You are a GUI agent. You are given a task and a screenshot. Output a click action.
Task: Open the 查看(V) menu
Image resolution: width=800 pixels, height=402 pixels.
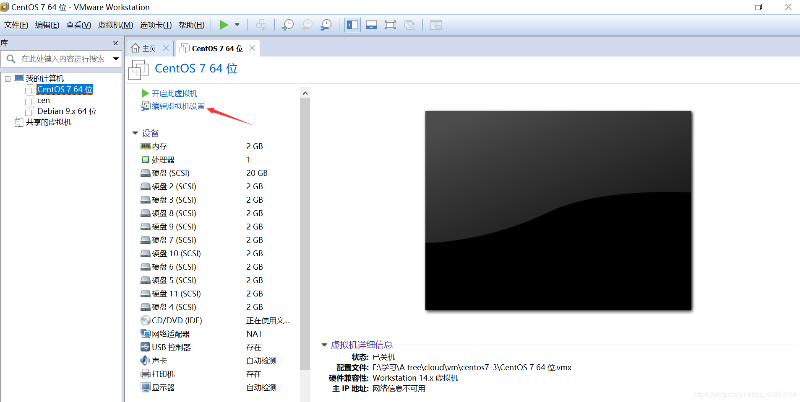click(x=79, y=25)
